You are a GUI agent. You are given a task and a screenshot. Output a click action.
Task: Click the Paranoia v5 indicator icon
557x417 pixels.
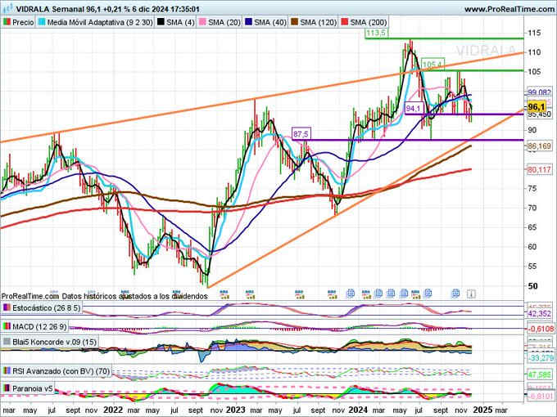pos(7,388)
